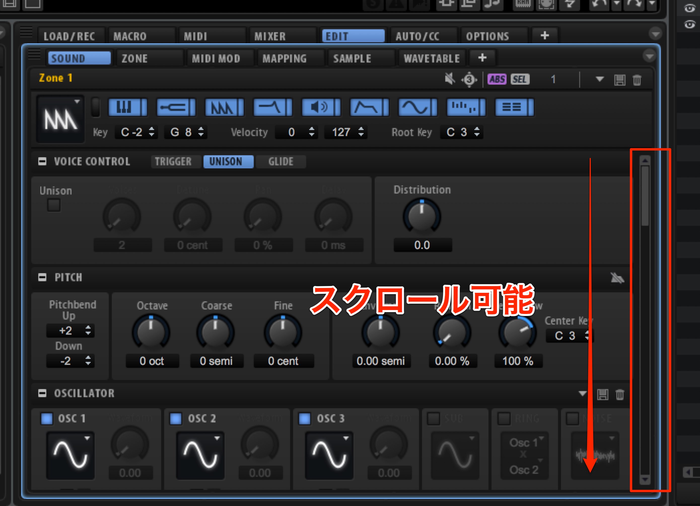Click the Fine pitch knob
The height and width of the screenshot is (506, 700).
(283, 332)
